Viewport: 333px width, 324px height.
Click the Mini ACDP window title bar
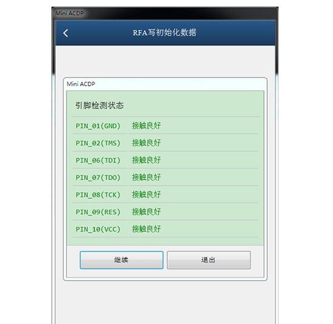click(x=165, y=13)
